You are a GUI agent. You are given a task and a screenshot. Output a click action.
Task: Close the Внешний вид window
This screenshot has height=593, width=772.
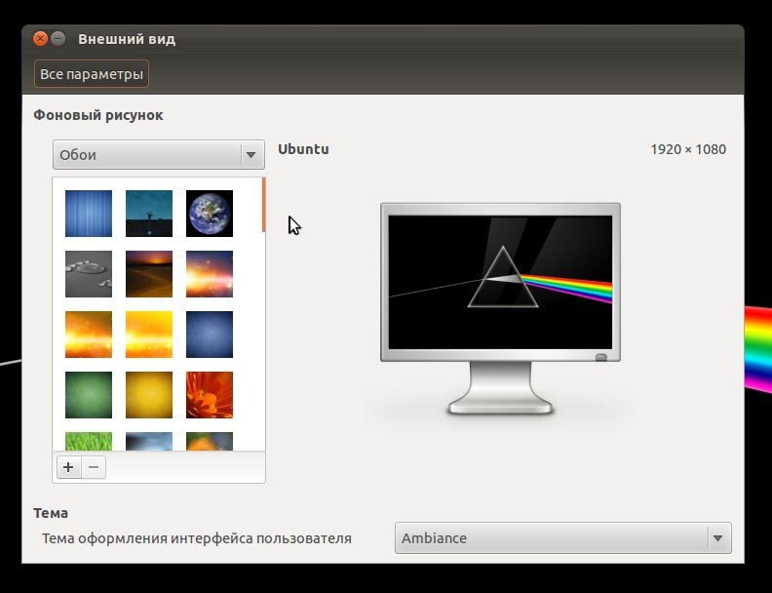coord(40,38)
